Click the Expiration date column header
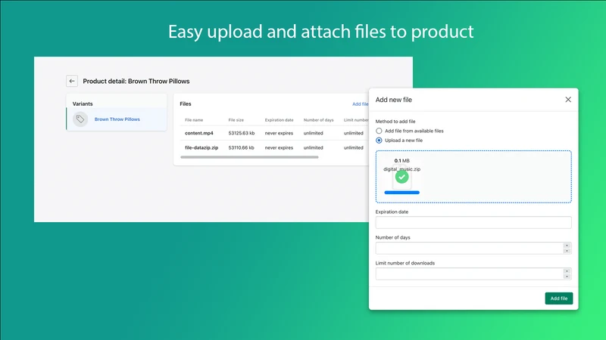The image size is (606, 340). (279, 120)
